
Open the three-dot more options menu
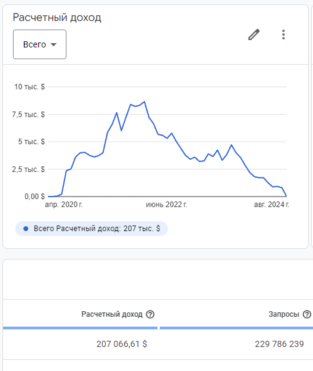pyautogui.click(x=283, y=35)
